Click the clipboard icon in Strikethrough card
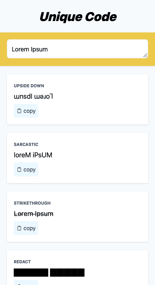This screenshot has height=285, width=155. [x=19, y=228]
